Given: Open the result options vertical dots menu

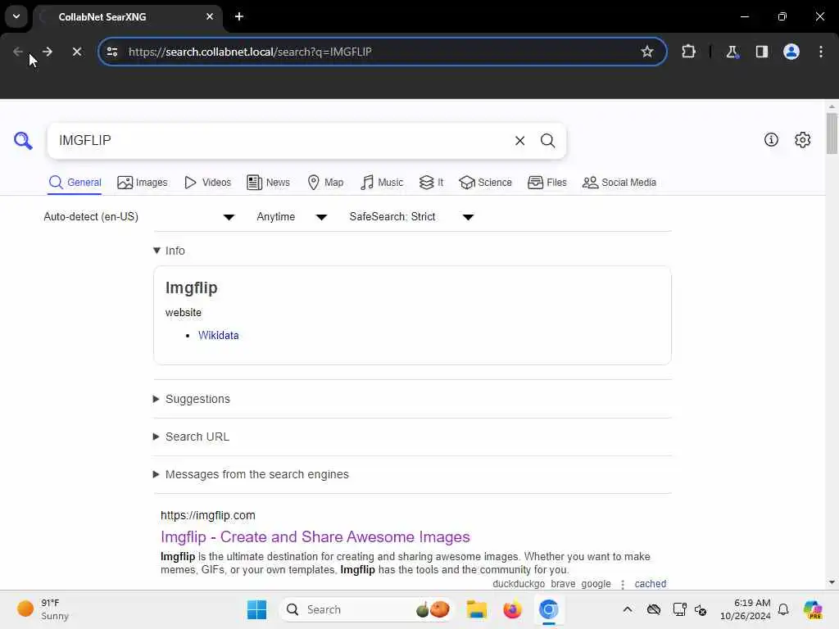Looking at the screenshot, I should coord(623,584).
